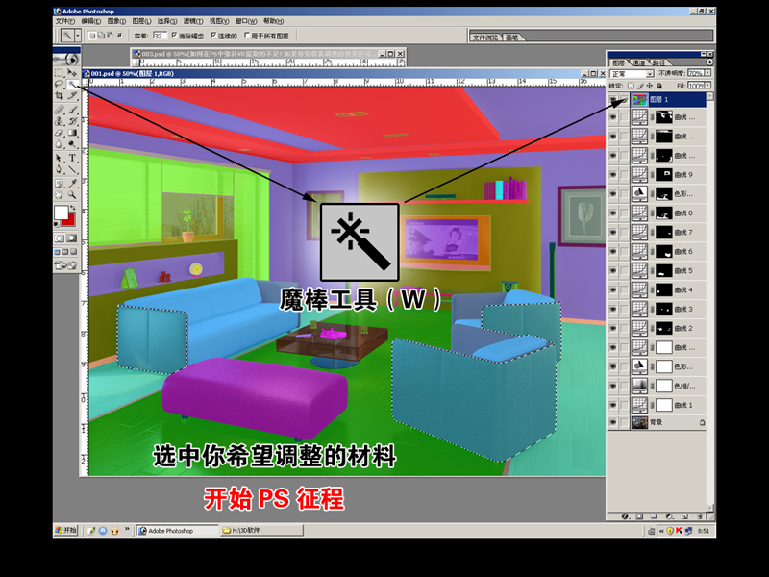The height and width of the screenshot is (577, 769).
Task: Hide the 曲线 9 layer
Action: (x=613, y=175)
